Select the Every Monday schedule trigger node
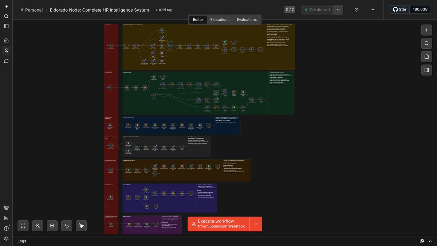Image resolution: width=437 pixels, height=246 pixels. tap(110, 145)
